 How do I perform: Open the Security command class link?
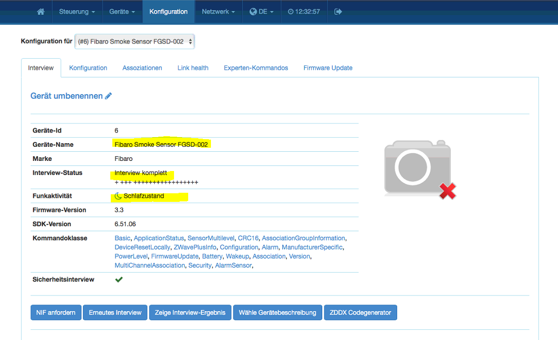tap(200, 266)
